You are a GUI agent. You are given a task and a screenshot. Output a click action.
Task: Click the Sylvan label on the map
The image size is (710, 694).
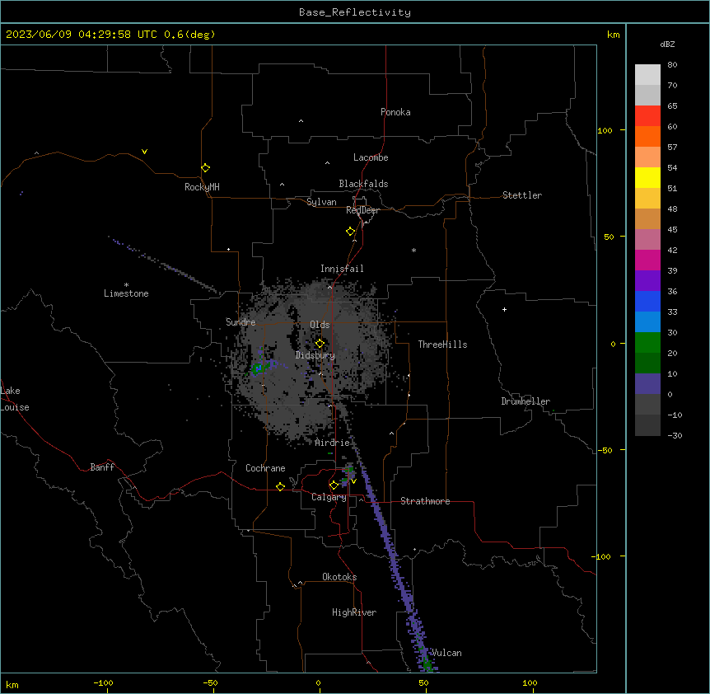[321, 202]
